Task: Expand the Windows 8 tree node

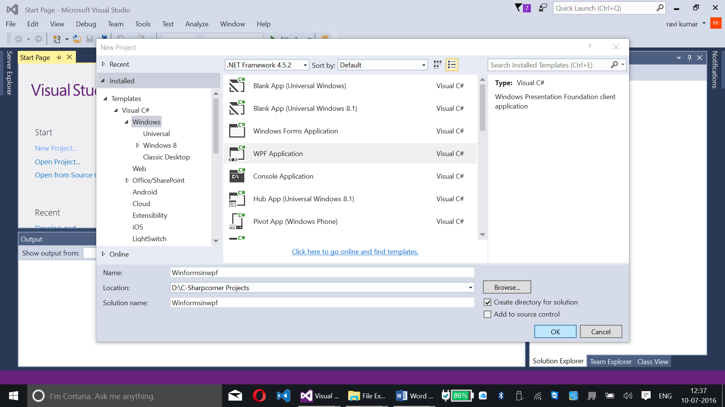Action: (137, 145)
